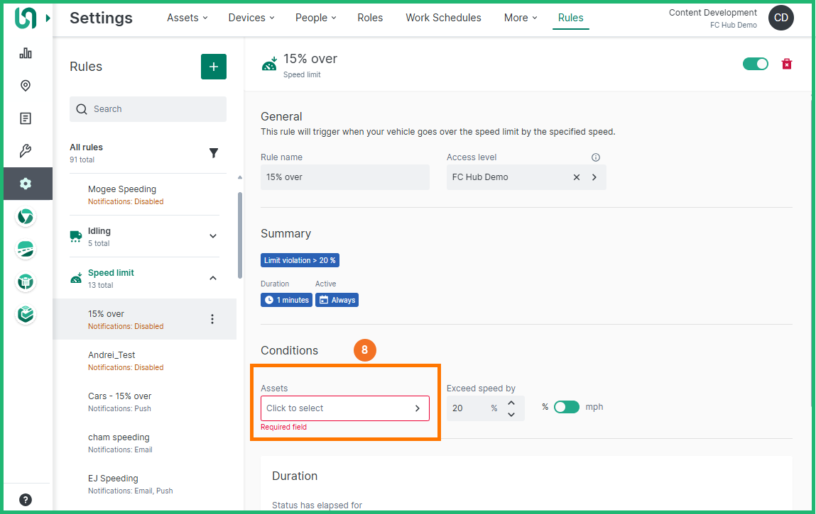Click the info icon beside Access level
The height and width of the screenshot is (514, 816).
click(596, 157)
